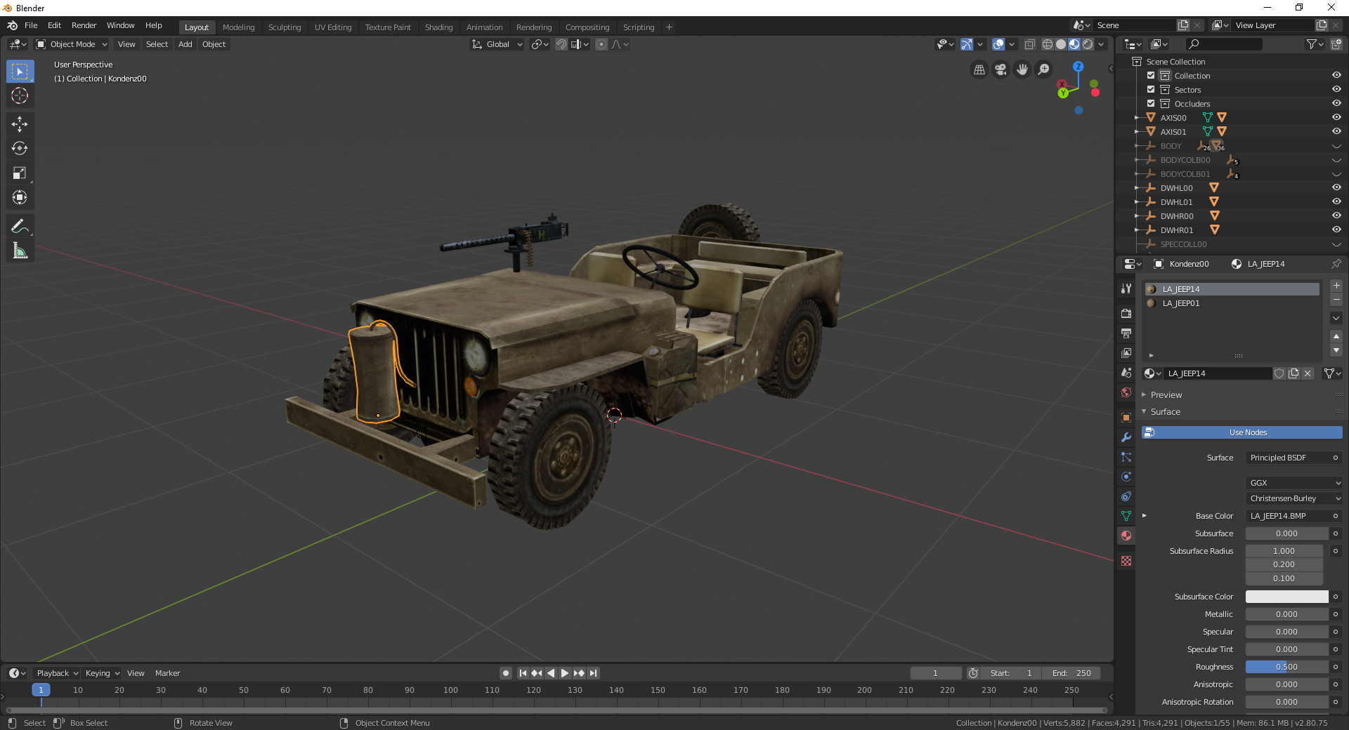The width and height of the screenshot is (1349, 730).
Task: Uncheck the Sectors collection checkbox
Action: point(1151,89)
